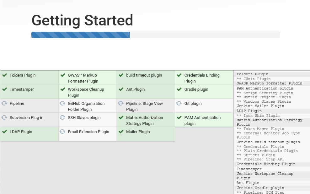The image size is (310, 194).
Task: Click the checkmark beside Credentials Binding Plugin
Action: pyautogui.click(x=179, y=75)
